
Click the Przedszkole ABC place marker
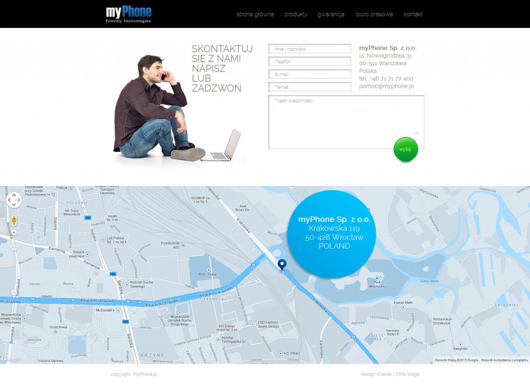tap(183, 245)
